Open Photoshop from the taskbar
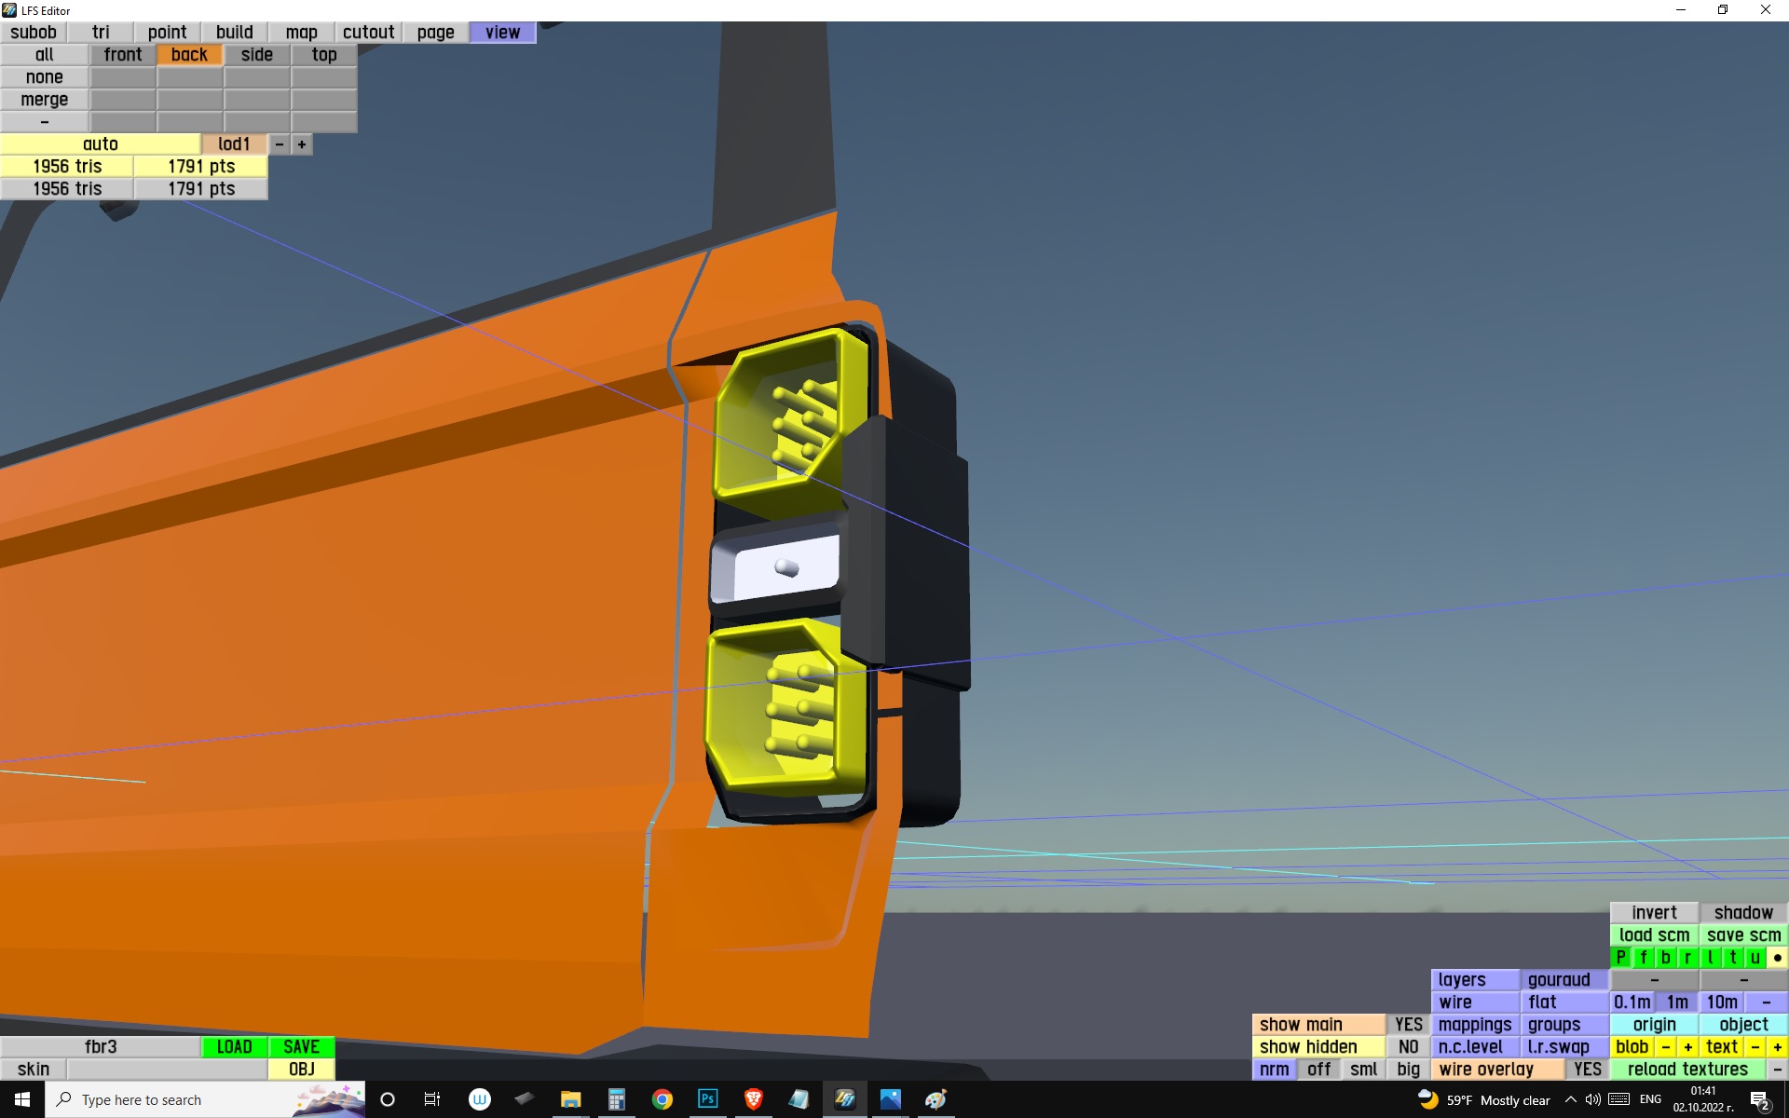 [x=707, y=1099]
